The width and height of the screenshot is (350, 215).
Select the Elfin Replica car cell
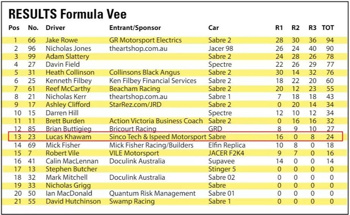(x=227, y=145)
